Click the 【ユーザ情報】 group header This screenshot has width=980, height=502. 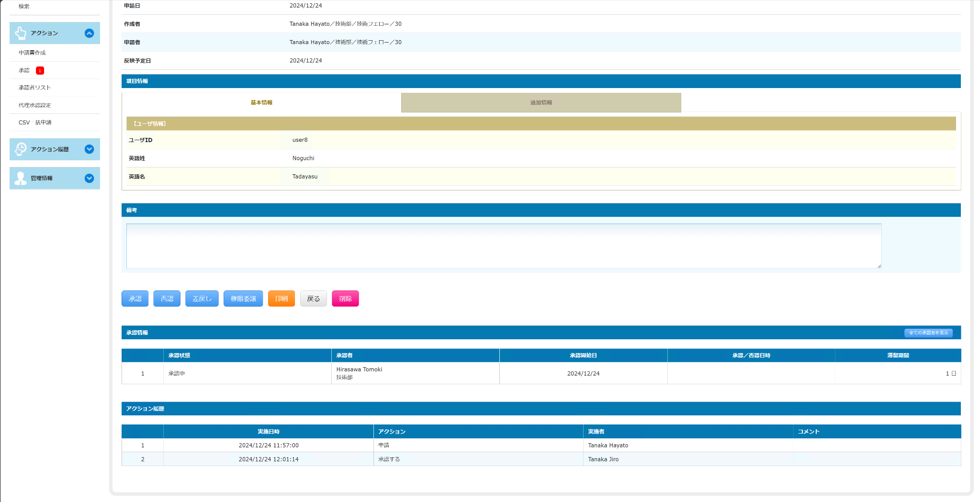(541, 123)
